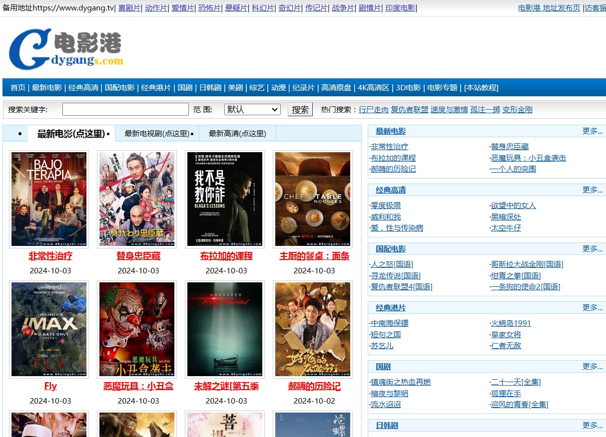Open 零度极限 in the 经典高清 list

click(386, 206)
